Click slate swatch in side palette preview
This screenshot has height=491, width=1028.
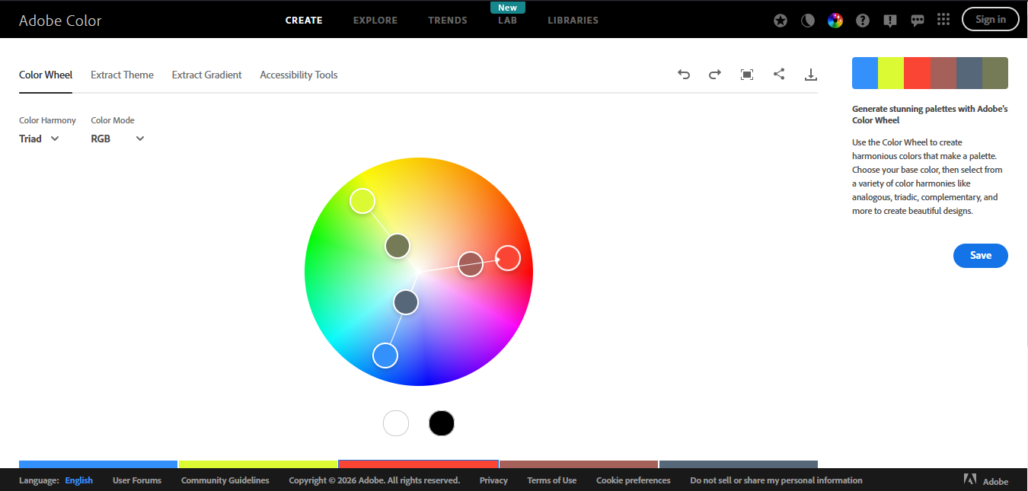click(969, 73)
